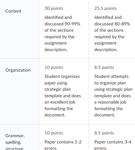Click the 'a reasonable job' description text
This screenshot has width=135, height=150.
[x=110, y=102]
